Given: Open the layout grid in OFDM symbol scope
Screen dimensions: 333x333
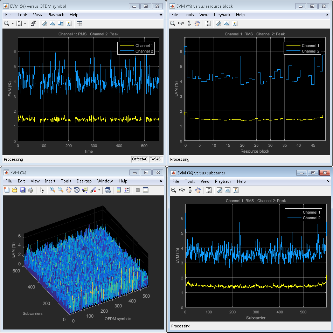Looking at the screenshot, I should [79, 23].
